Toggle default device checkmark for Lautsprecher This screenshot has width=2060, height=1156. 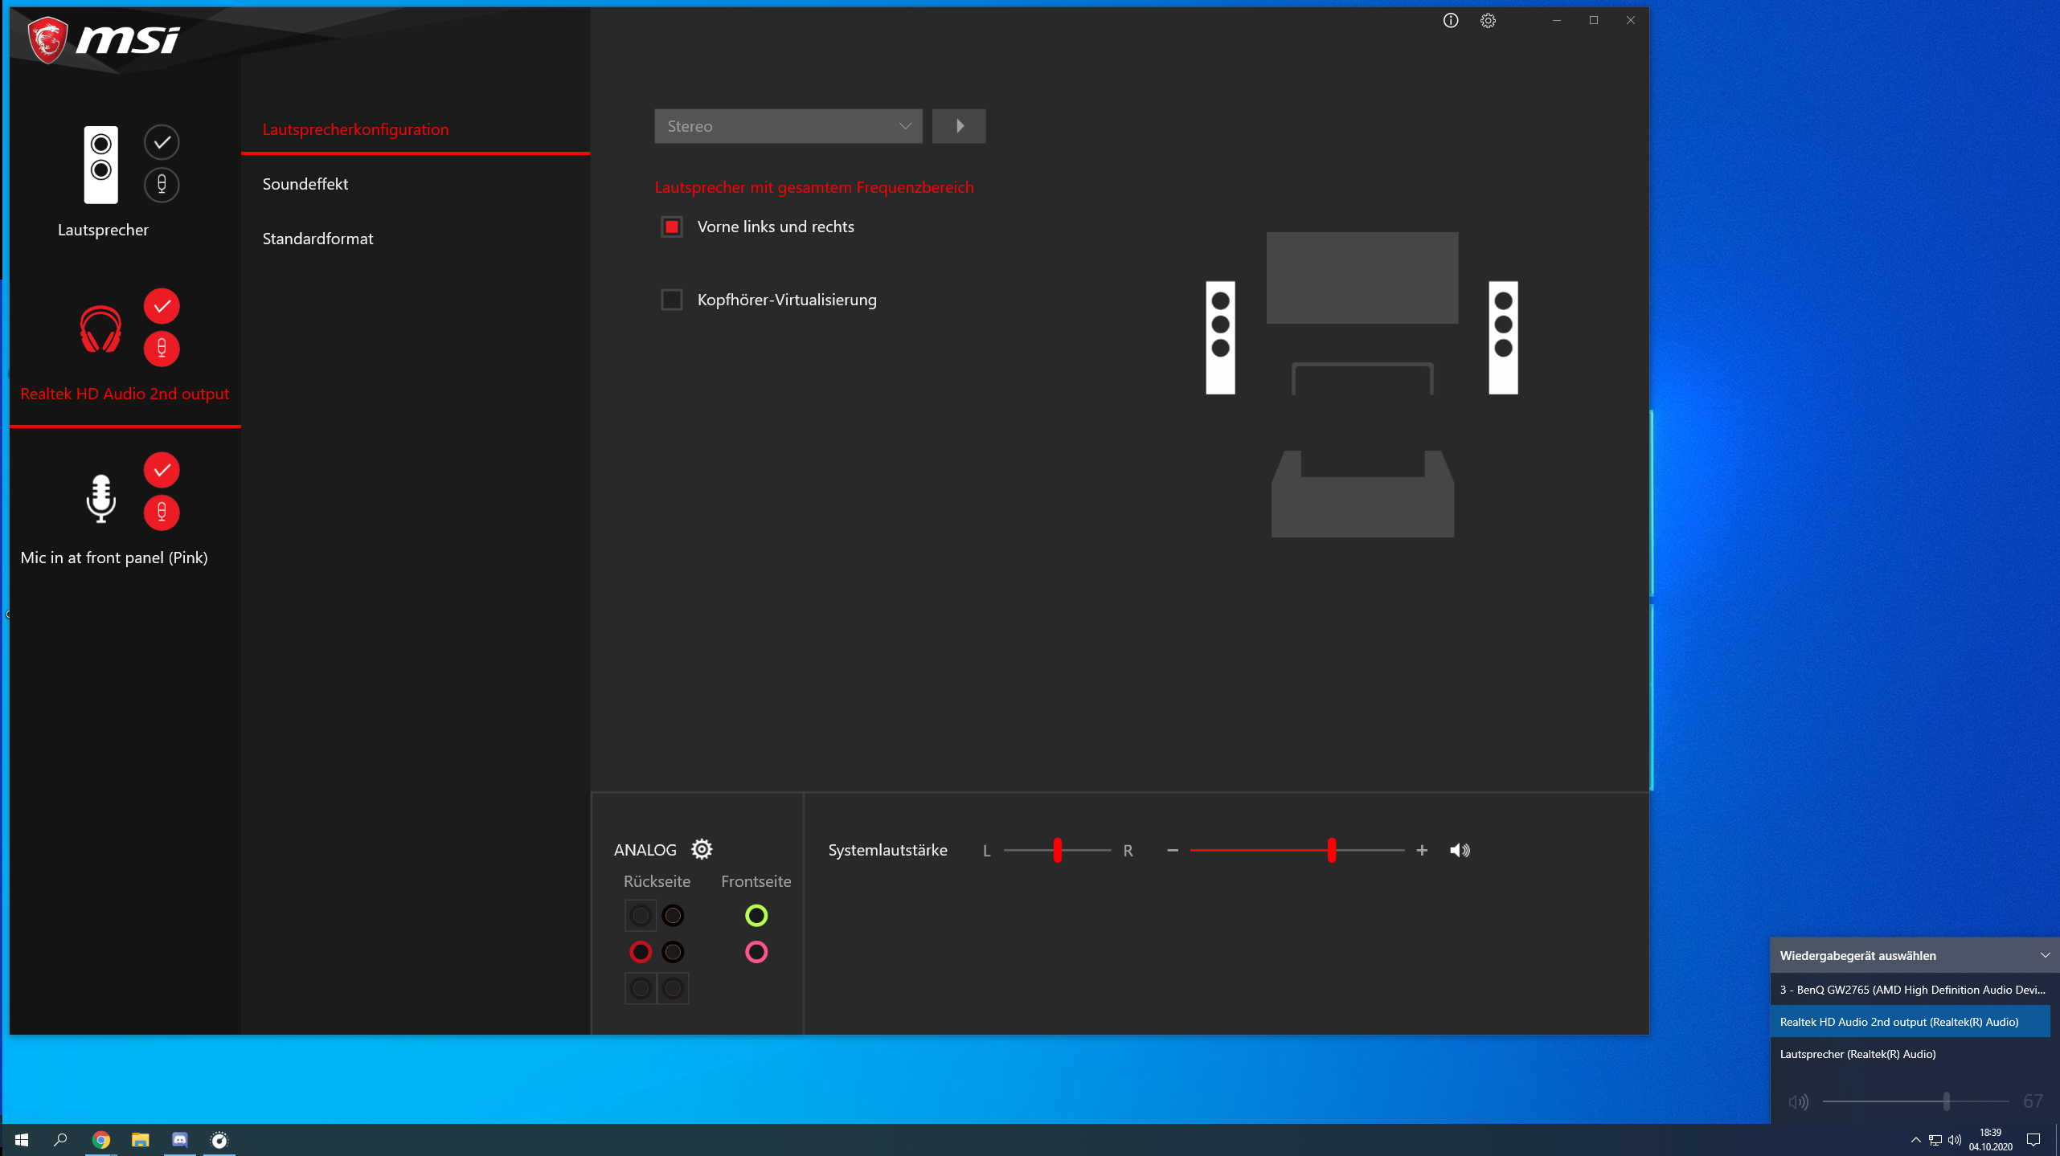(162, 142)
